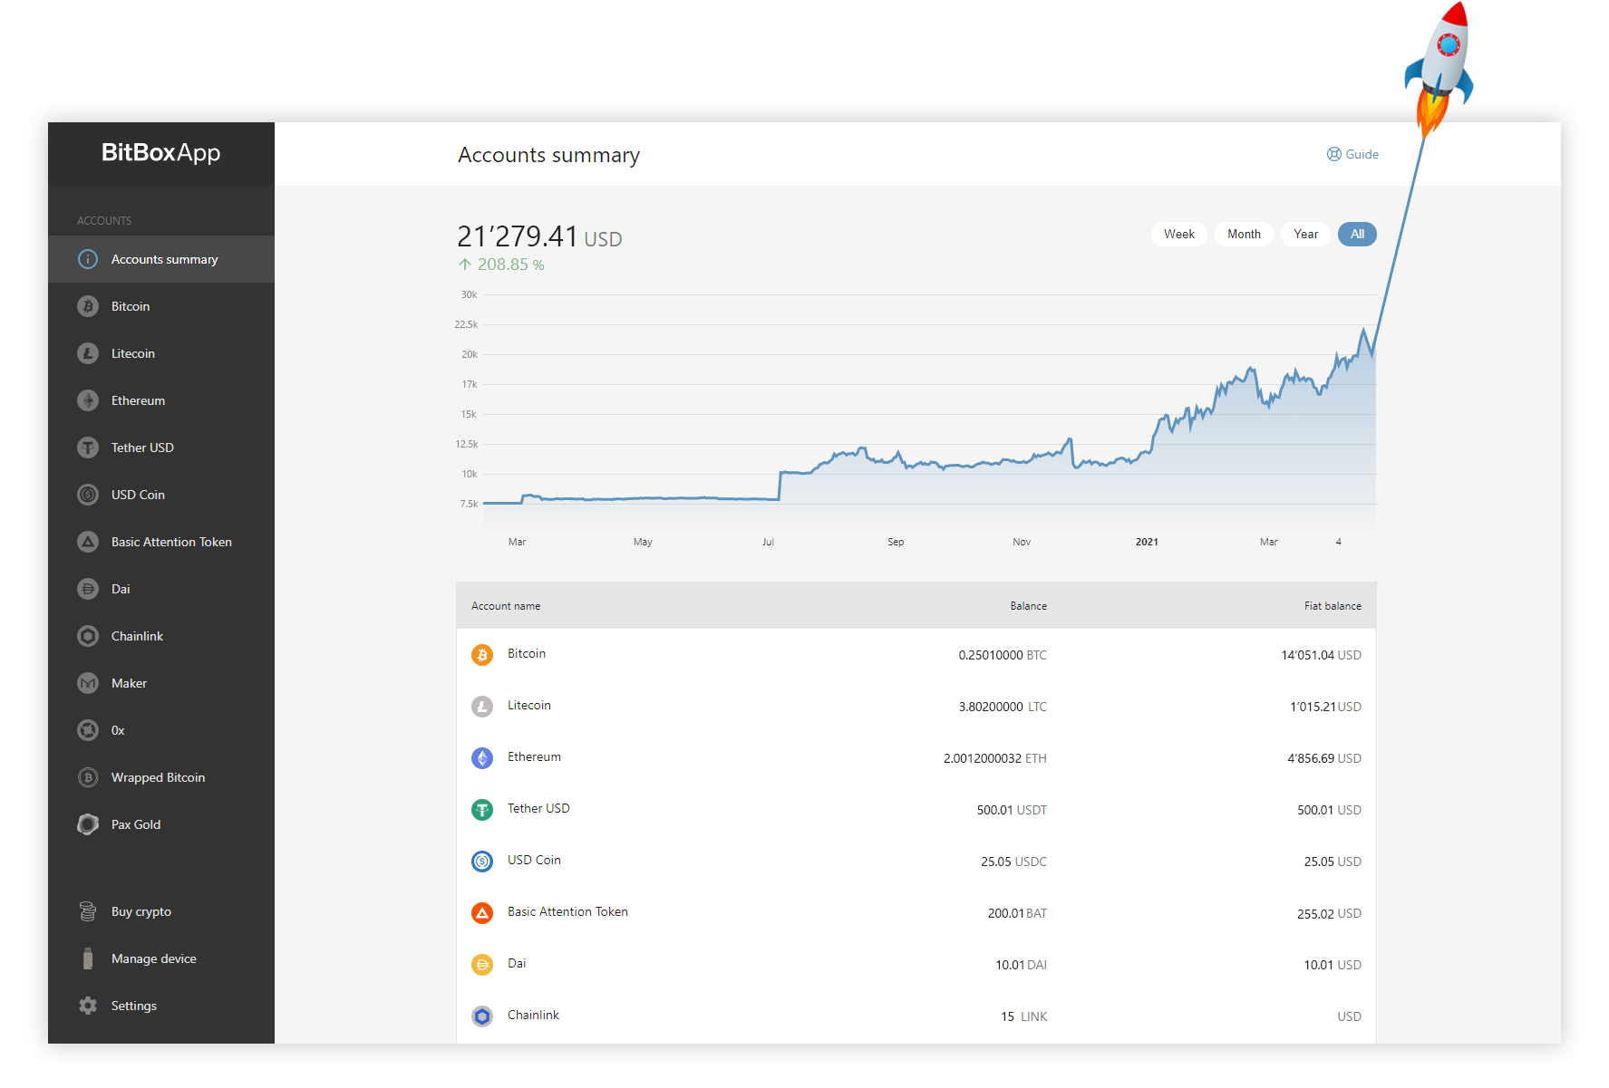Click the Accounts summary info icon in sidebar
The width and height of the screenshot is (1609, 1088).
(88, 259)
